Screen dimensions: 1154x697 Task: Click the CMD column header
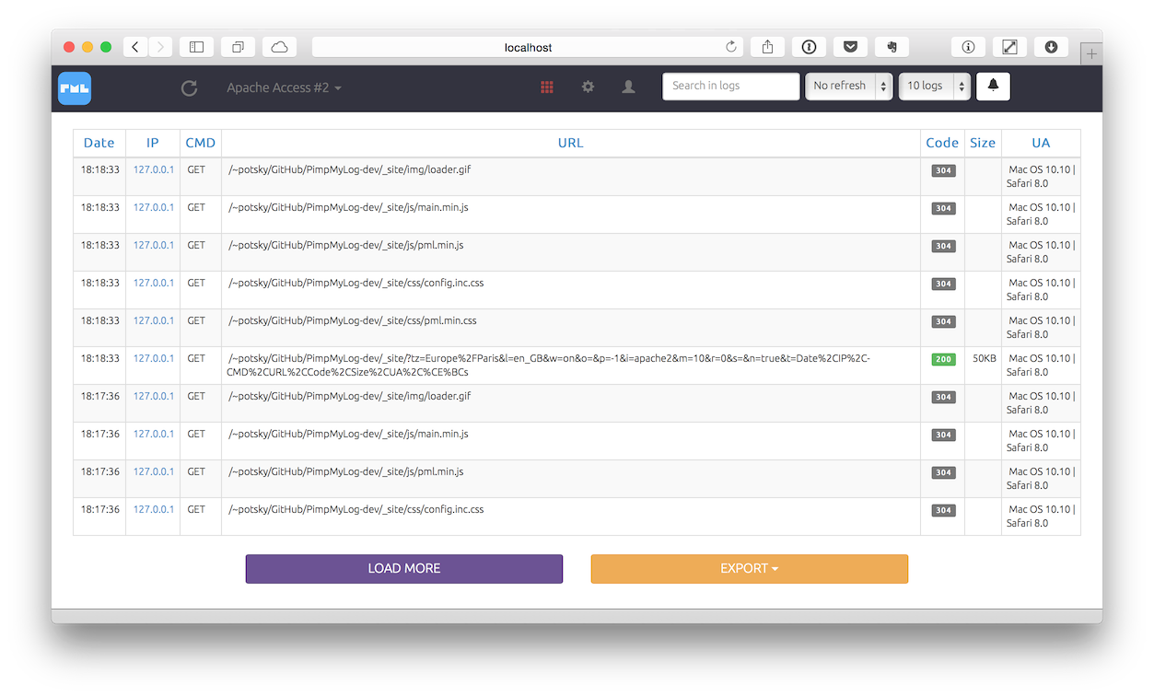point(200,143)
